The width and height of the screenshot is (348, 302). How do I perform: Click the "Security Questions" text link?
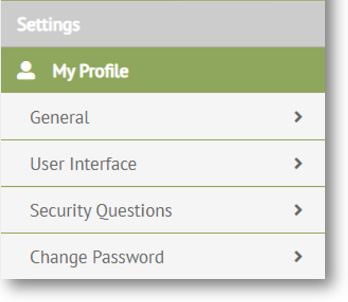point(101,210)
